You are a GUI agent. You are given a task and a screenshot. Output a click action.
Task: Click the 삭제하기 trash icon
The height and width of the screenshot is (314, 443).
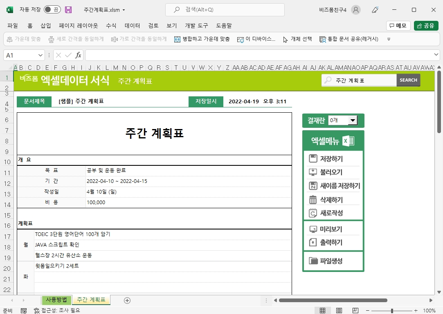pyautogui.click(x=313, y=200)
